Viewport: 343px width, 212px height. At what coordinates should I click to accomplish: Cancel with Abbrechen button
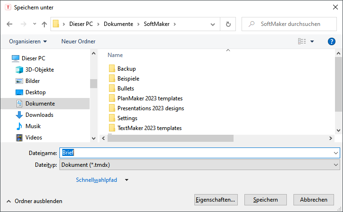pyautogui.click(x=314, y=200)
